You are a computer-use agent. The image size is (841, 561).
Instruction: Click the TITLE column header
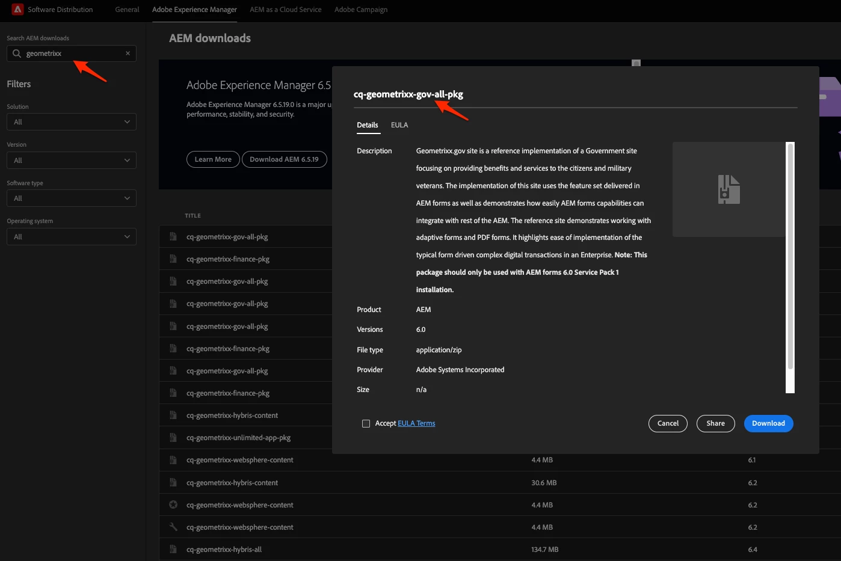(193, 216)
